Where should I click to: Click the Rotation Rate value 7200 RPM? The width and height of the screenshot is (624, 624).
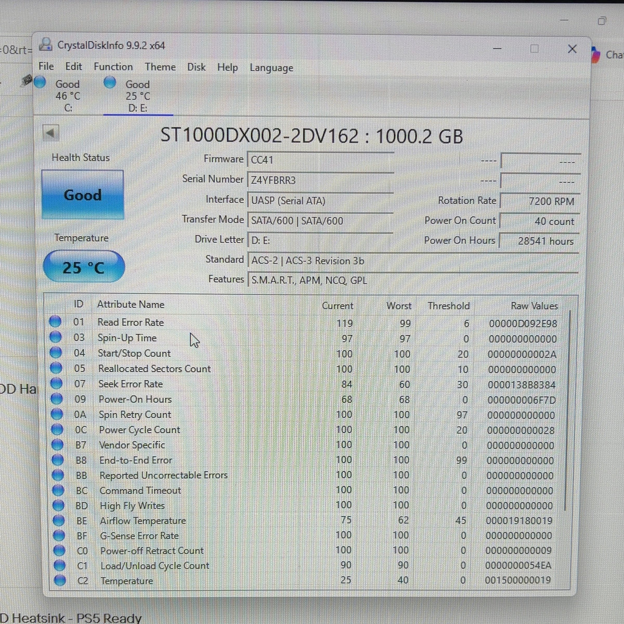[540, 201]
